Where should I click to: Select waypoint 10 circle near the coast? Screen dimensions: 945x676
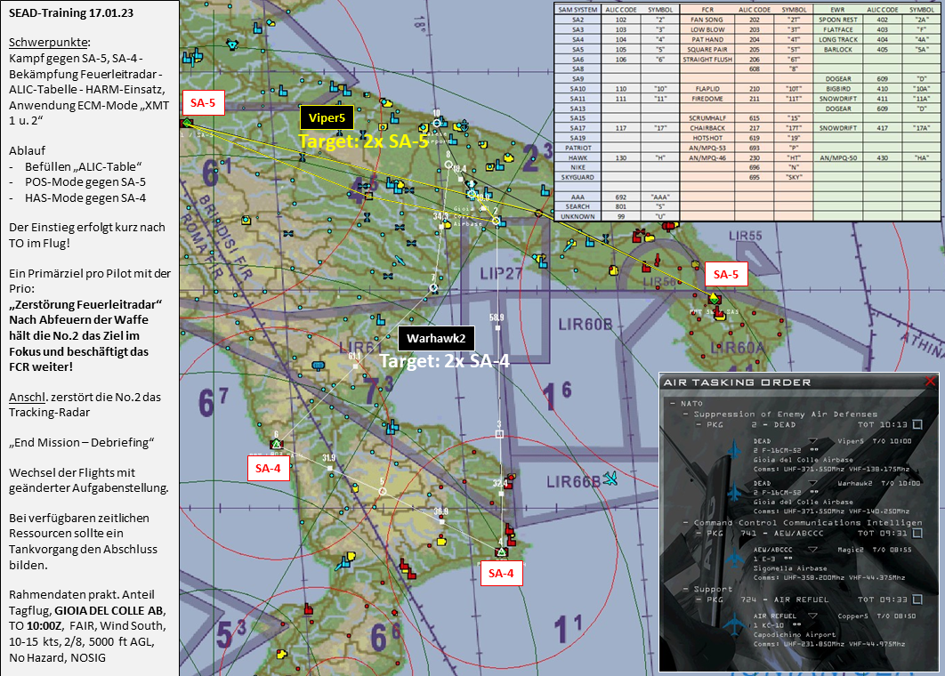pyautogui.click(x=436, y=123)
